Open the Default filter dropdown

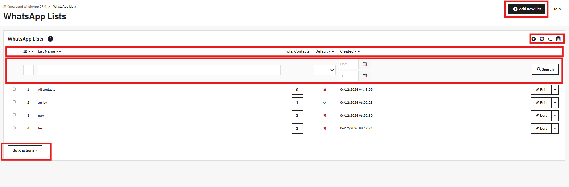click(x=325, y=70)
